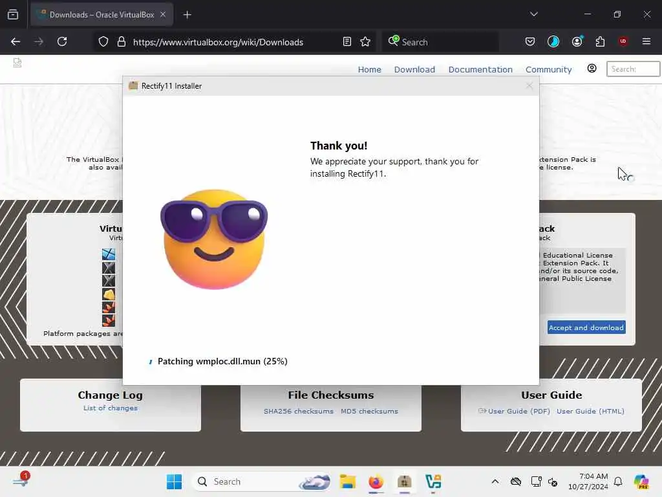Expand the list all tabs chevron
This screenshot has height=497, width=662.
point(533,14)
